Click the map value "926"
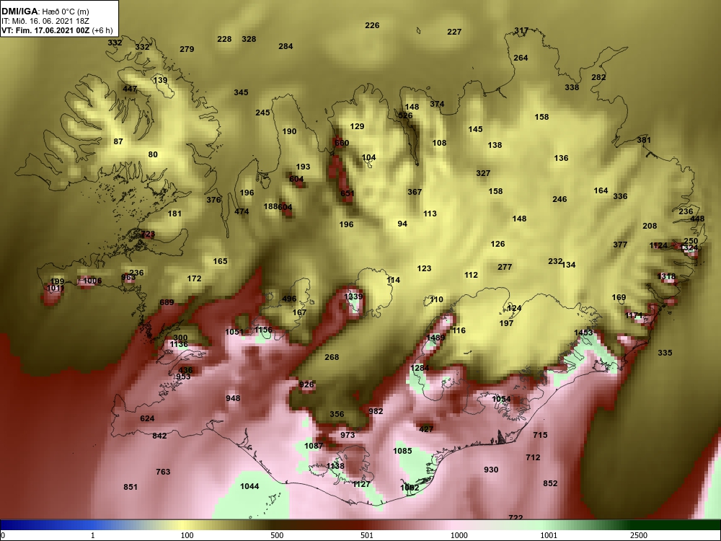The image size is (721, 541). (x=306, y=384)
